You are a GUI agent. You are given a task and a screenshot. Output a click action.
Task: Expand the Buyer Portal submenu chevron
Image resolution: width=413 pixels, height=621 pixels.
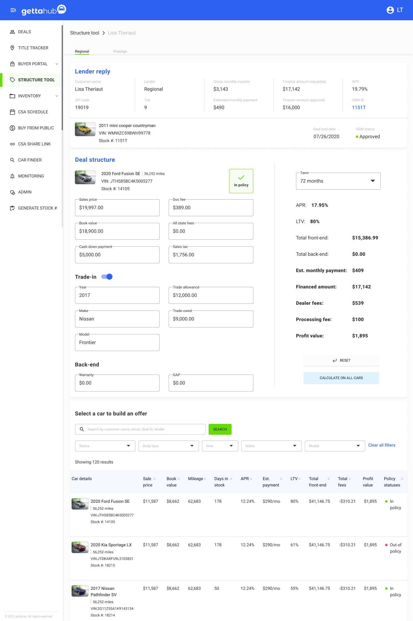57,64
